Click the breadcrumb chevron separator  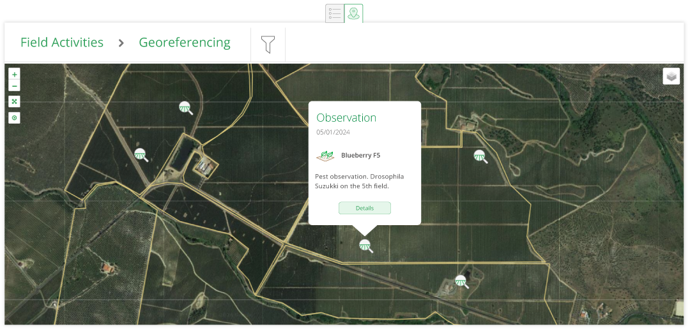click(121, 43)
